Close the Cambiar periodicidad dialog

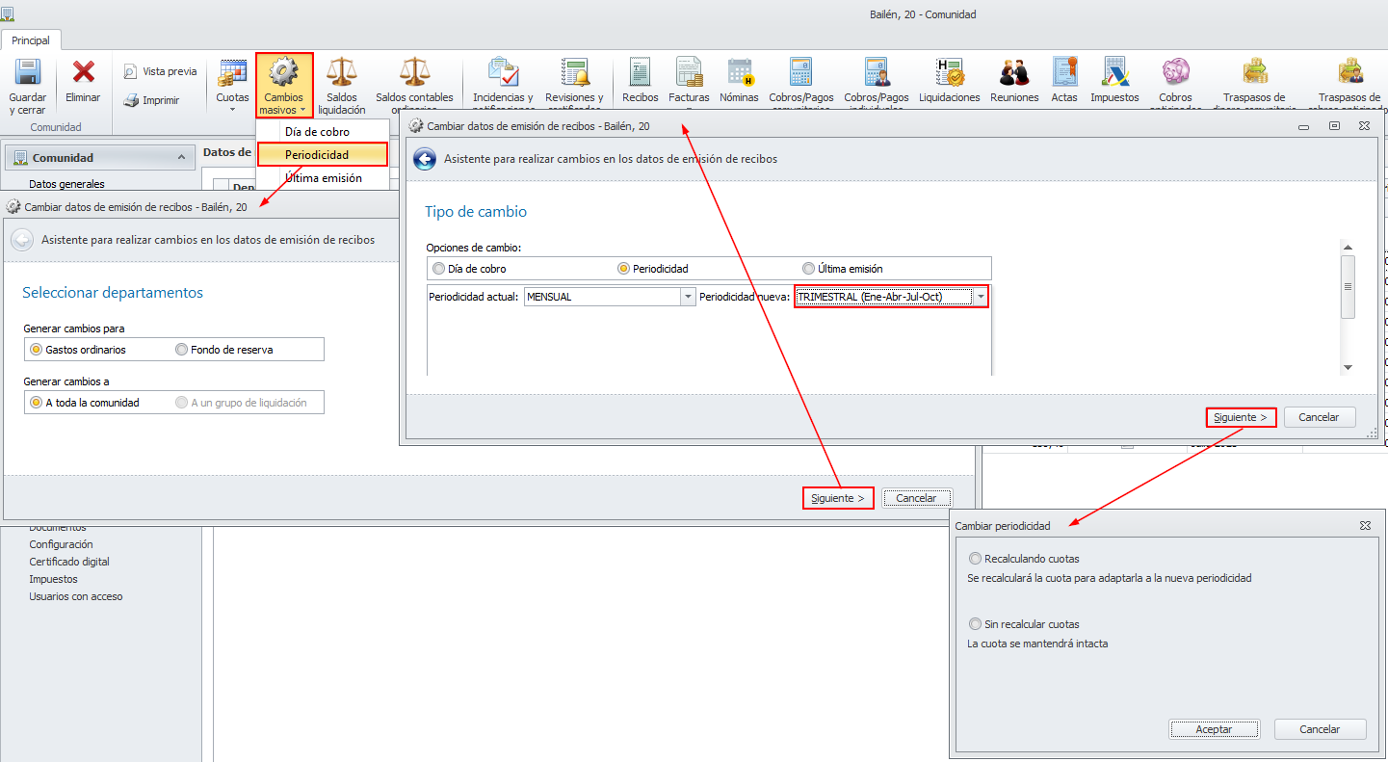(1365, 526)
